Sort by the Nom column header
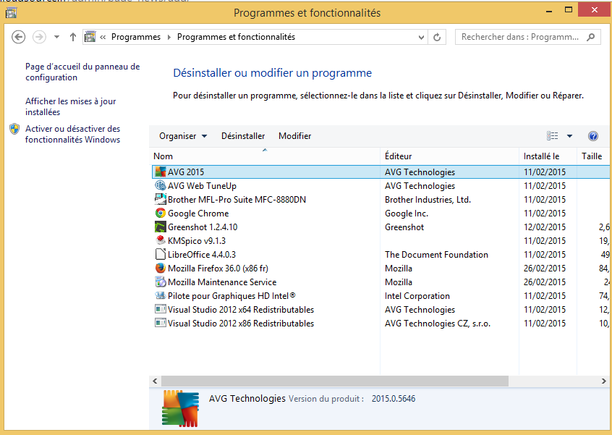The image size is (612, 435). click(x=265, y=156)
